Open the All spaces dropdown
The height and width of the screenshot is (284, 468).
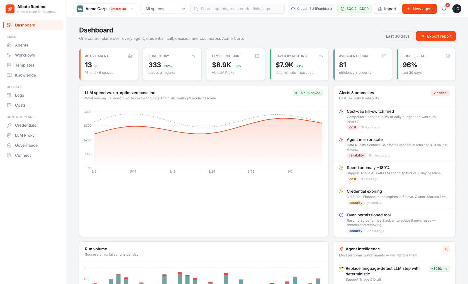pos(163,9)
